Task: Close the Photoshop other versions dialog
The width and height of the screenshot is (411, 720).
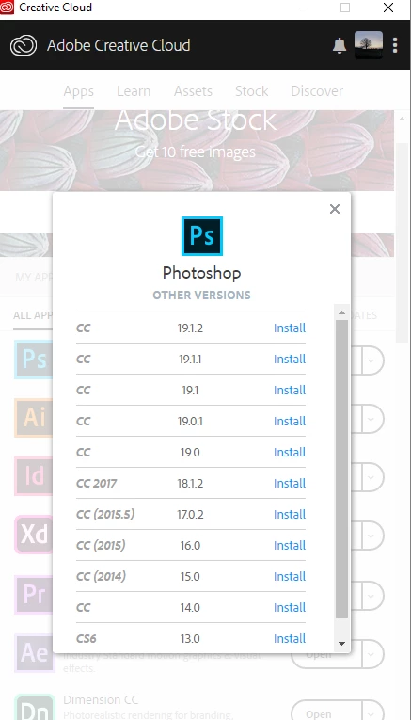Action: (x=335, y=209)
